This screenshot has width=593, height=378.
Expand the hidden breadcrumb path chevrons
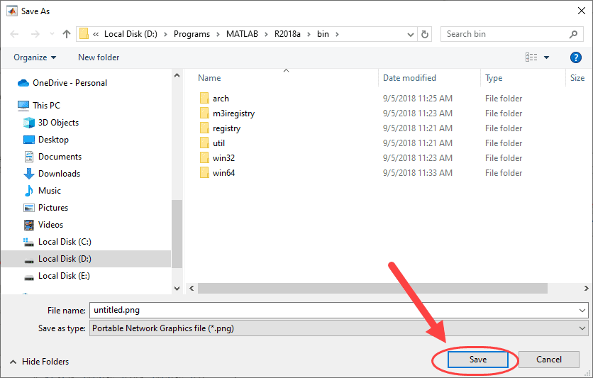click(96, 35)
